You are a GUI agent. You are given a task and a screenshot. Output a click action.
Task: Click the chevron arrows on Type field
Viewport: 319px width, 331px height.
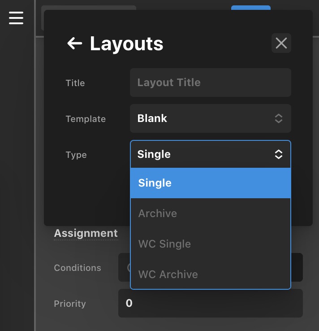(x=279, y=154)
